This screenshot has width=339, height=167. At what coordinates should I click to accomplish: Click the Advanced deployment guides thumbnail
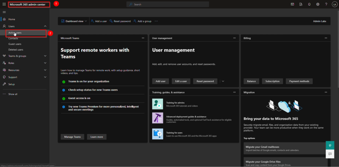click(158, 118)
